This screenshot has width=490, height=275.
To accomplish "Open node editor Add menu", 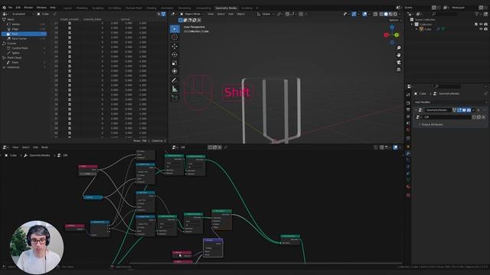I will tap(35, 147).
